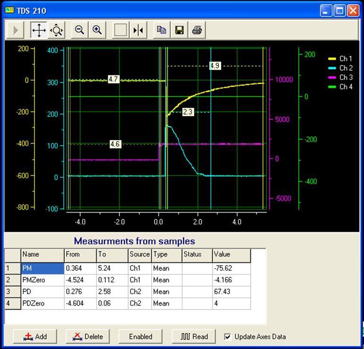
Task: Click the PM row Type cell Mean
Action: (167, 268)
